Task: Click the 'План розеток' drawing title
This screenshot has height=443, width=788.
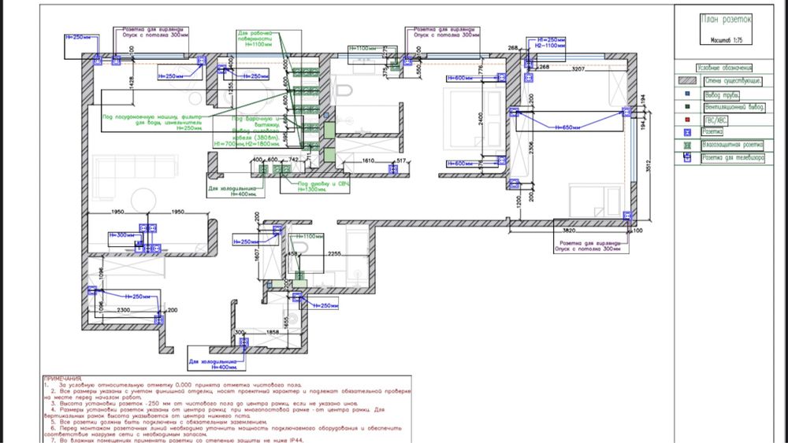Action: click(x=727, y=20)
